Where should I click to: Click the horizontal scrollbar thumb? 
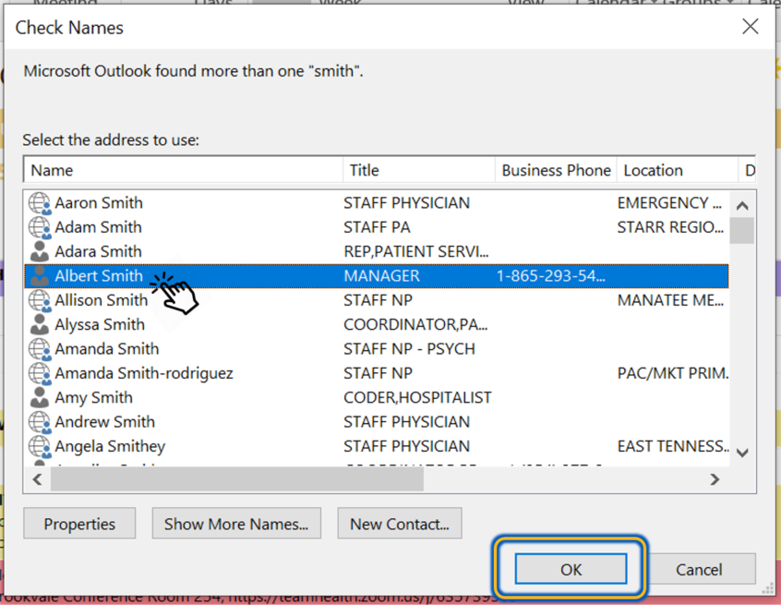pyautogui.click(x=237, y=479)
